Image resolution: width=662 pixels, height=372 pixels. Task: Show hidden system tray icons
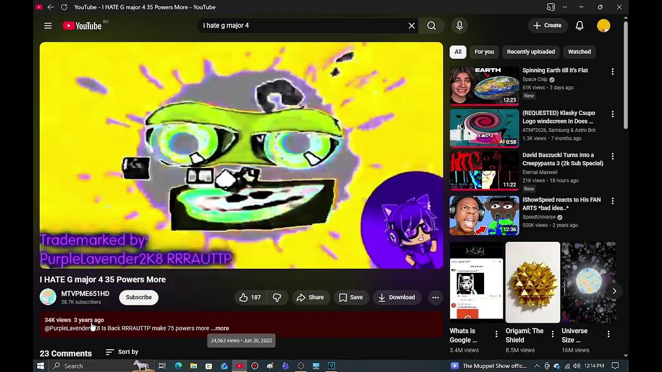coord(537,366)
